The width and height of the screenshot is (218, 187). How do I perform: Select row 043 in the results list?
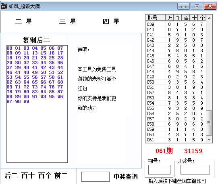[176, 45]
